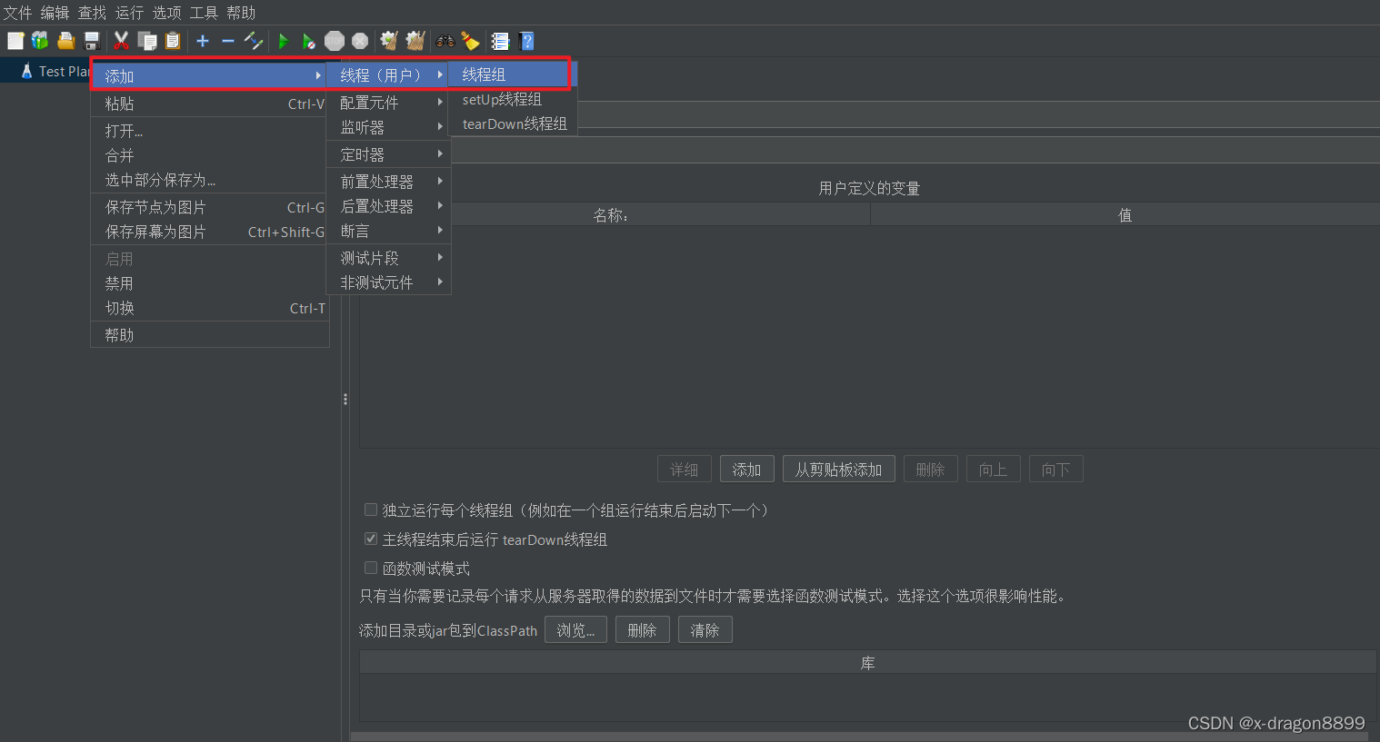Open the 帮助 menu in menu bar
This screenshot has width=1380, height=742.
241,13
